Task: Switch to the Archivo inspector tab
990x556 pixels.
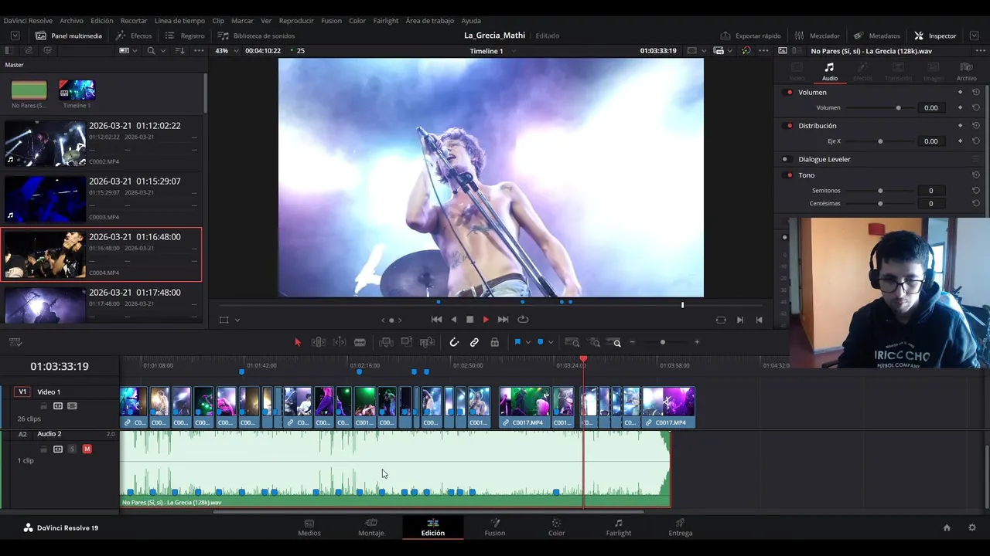Action: coord(966,72)
